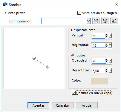The height and width of the screenshot is (112, 121).
Task: Click the circular origin handle in offset preview
Action: click(34, 58)
